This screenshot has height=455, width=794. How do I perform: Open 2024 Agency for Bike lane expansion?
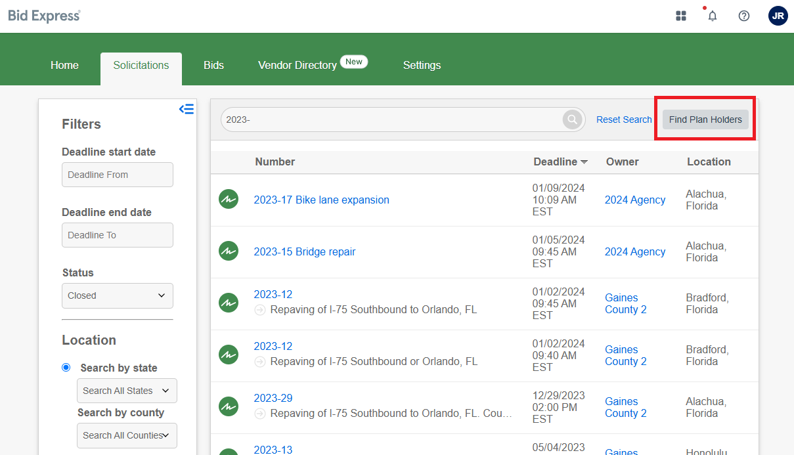coord(635,200)
